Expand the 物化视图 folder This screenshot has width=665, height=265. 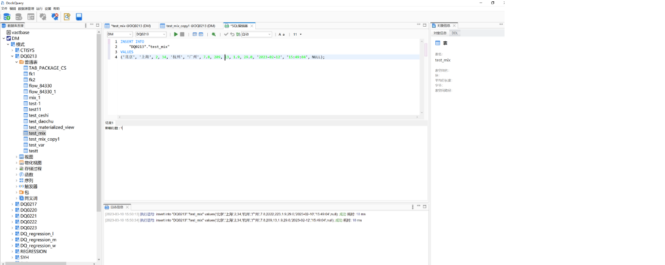[x=16, y=163]
